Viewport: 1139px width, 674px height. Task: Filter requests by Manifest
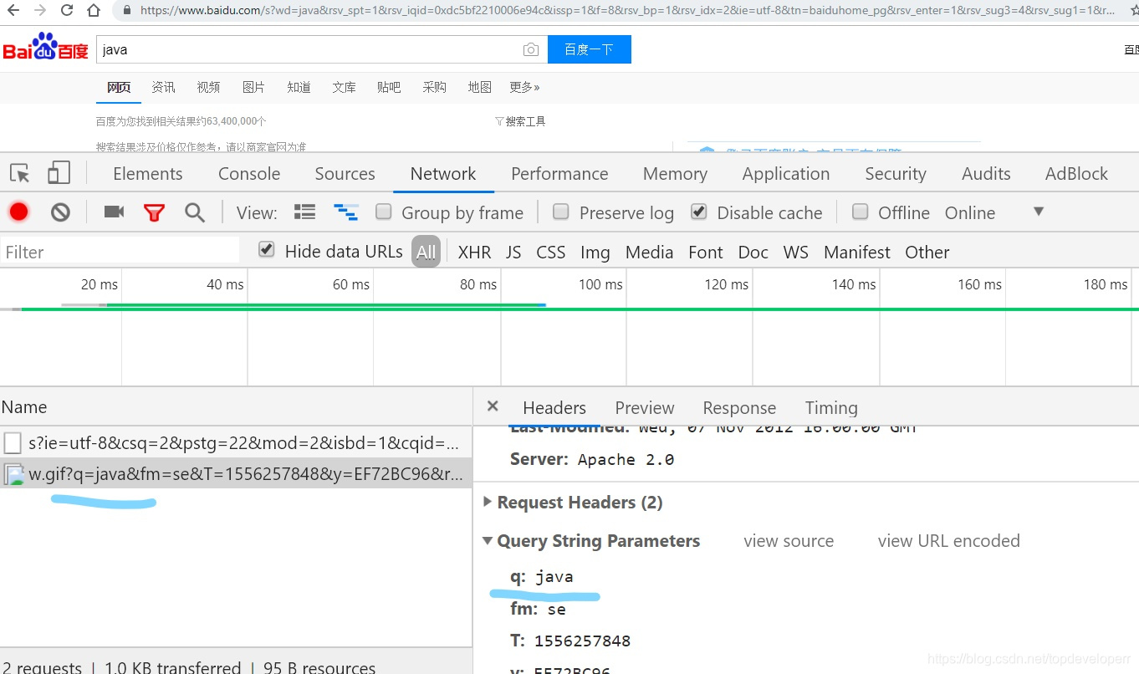click(857, 253)
